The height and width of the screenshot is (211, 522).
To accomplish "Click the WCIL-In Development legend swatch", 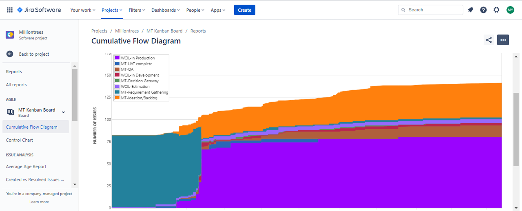I will coord(117,75).
